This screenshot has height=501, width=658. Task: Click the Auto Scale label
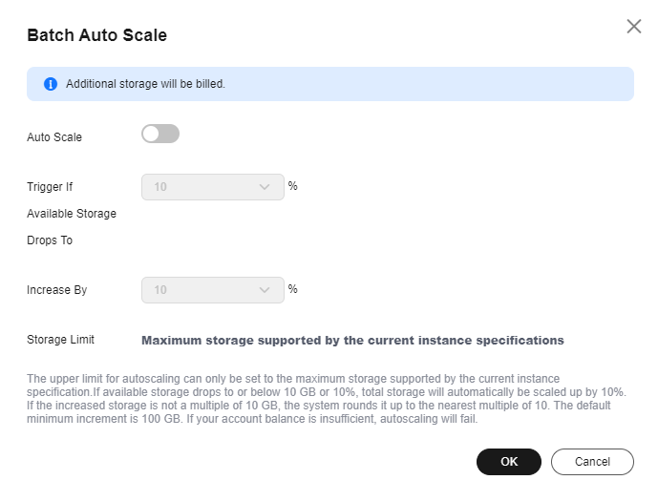tap(54, 137)
